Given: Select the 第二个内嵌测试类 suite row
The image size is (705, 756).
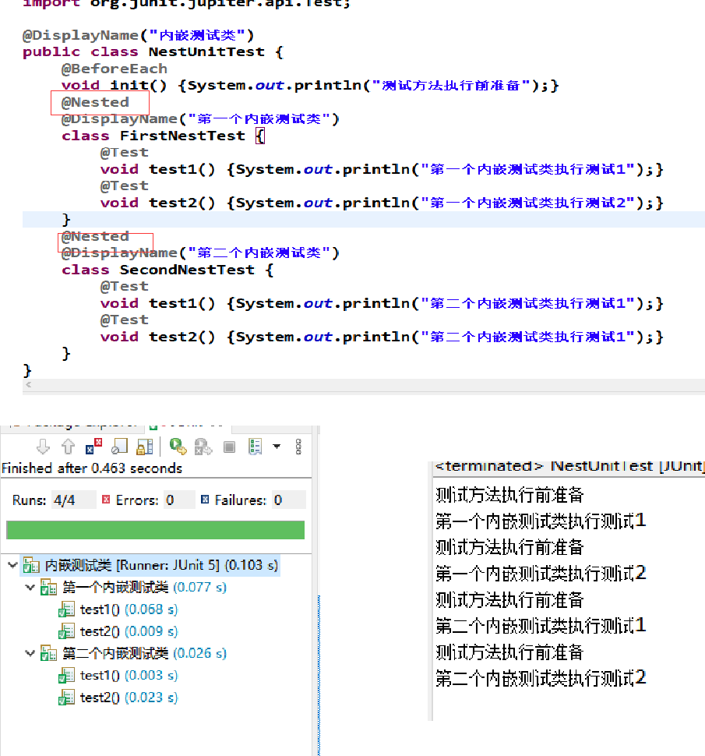Looking at the screenshot, I should point(144,653).
